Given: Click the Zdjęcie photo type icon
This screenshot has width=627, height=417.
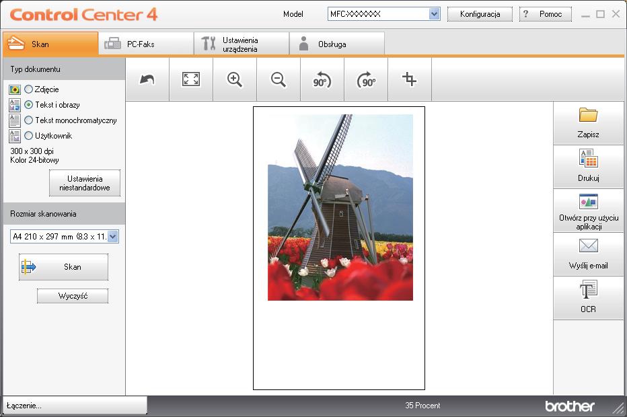Looking at the screenshot, I should (x=15, y=89).
